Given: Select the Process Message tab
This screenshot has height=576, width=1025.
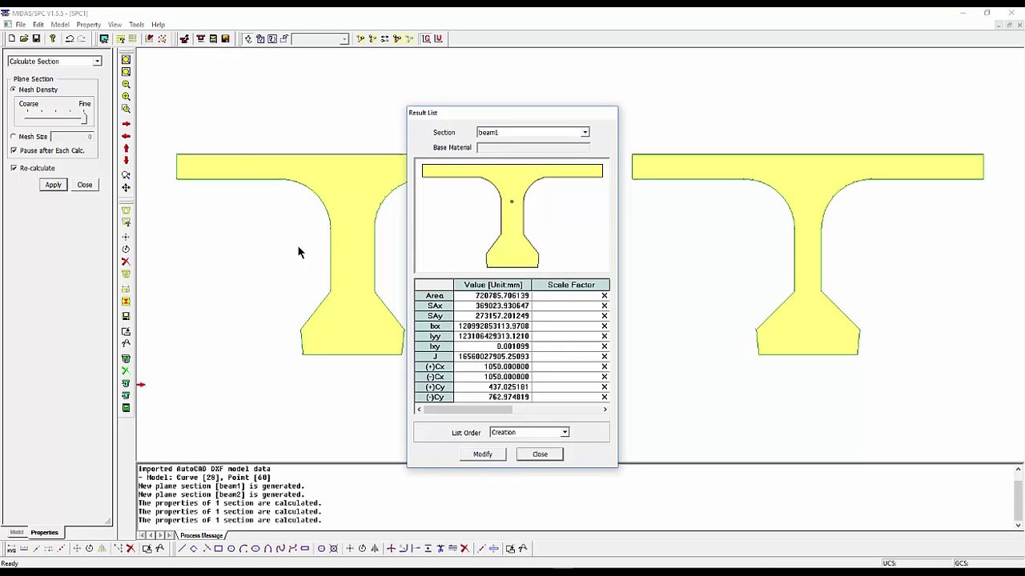Looking at the screenshot, I should point(201,535).
